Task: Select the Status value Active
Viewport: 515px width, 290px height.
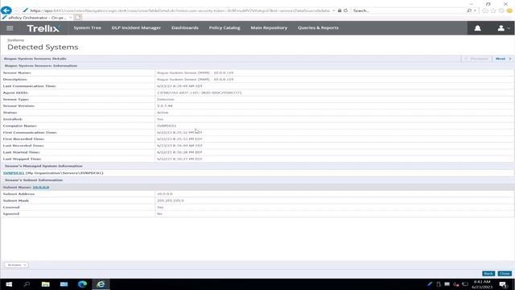Action: point(163,113)
